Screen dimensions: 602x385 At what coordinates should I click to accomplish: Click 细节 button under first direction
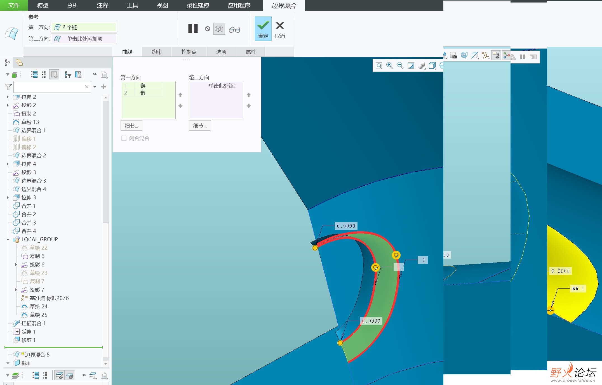point(131,126)
